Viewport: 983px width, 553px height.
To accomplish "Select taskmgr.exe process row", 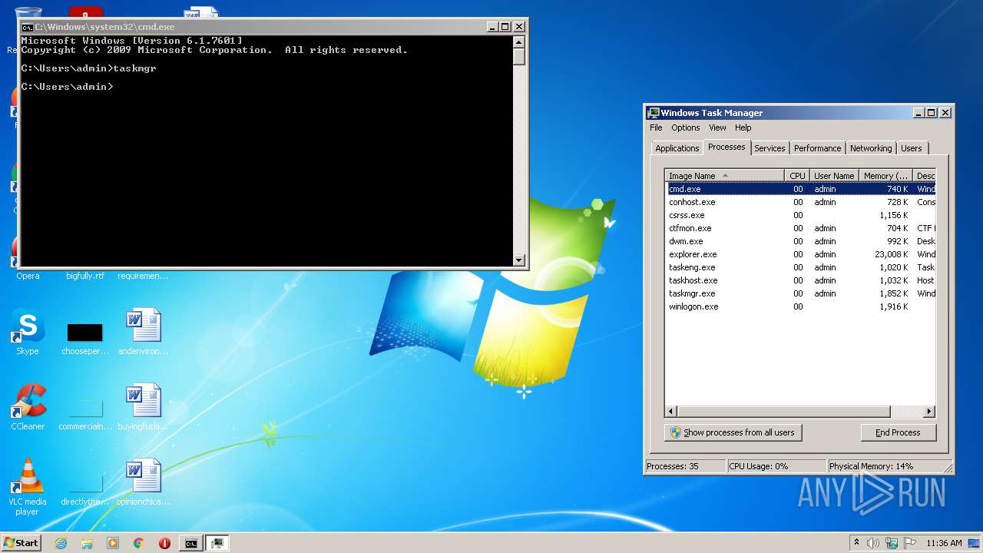I will coord(801,293).
